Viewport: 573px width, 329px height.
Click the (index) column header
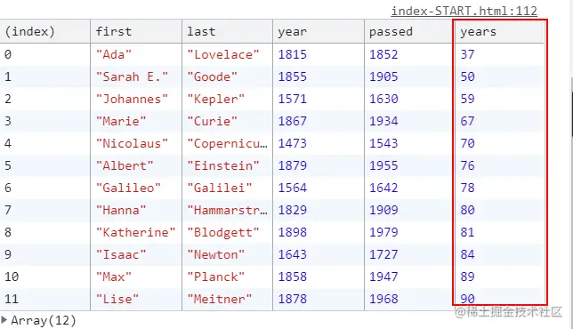(x=45, y=31)
